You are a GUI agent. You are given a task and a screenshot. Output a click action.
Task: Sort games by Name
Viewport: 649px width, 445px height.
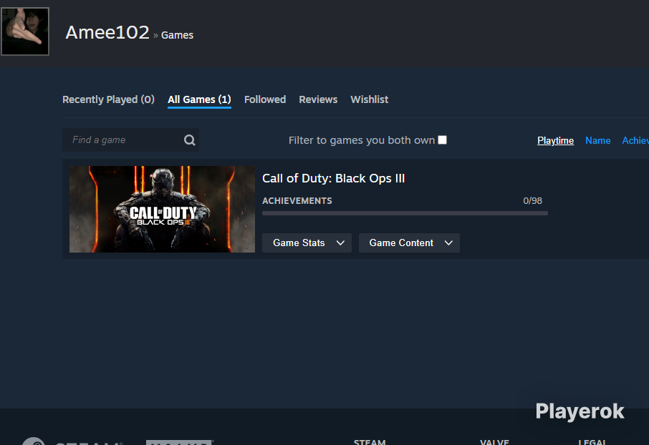coord(597,141)
